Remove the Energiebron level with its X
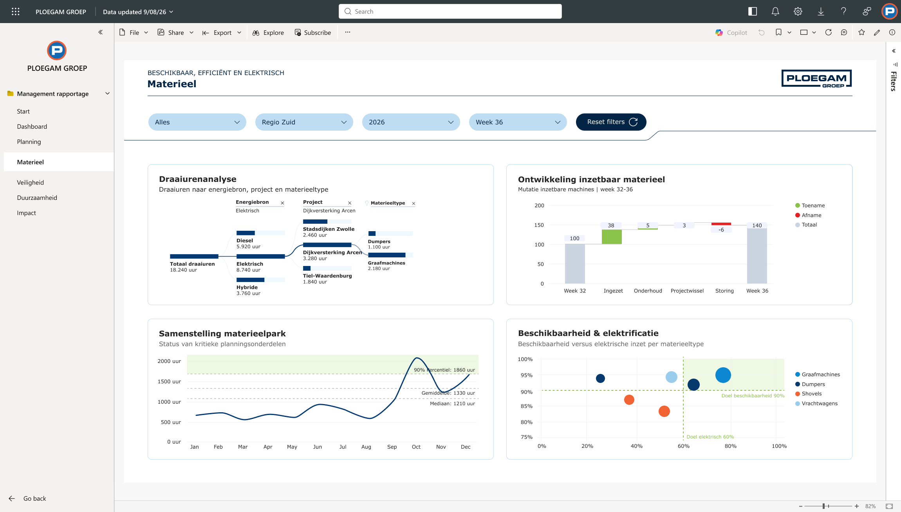The width and height of the screenshot is (901, 512). [282, 203]
